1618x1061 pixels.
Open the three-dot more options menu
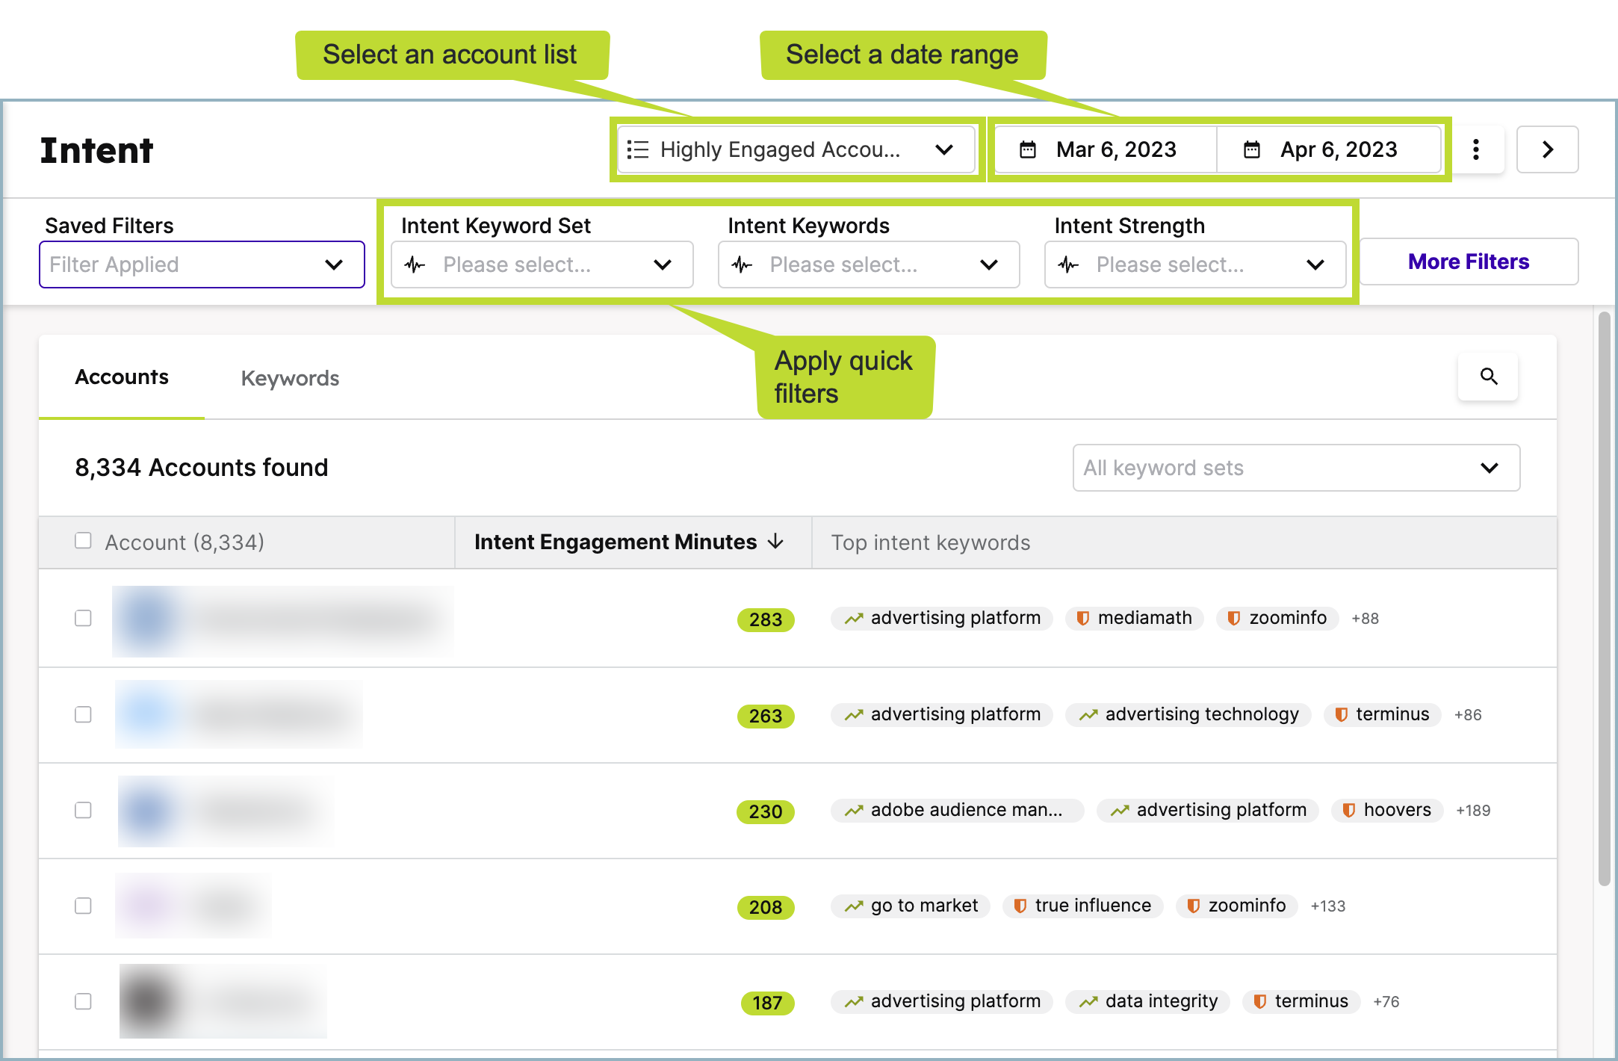tap(1475, 149)
